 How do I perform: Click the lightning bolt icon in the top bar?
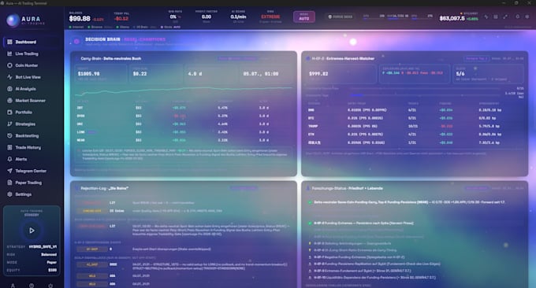(x=486, y=17)
